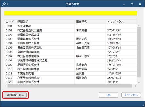Image resolution: width=145 pixels, height=107 pixels.
Task: Click the horizontal scrollbar right arrow
Action: pyautogui.click(x=136, y=86)
